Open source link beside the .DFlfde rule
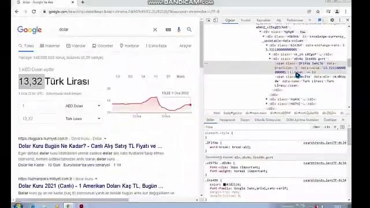Screen dimensions: 370x208 point(325,143)
